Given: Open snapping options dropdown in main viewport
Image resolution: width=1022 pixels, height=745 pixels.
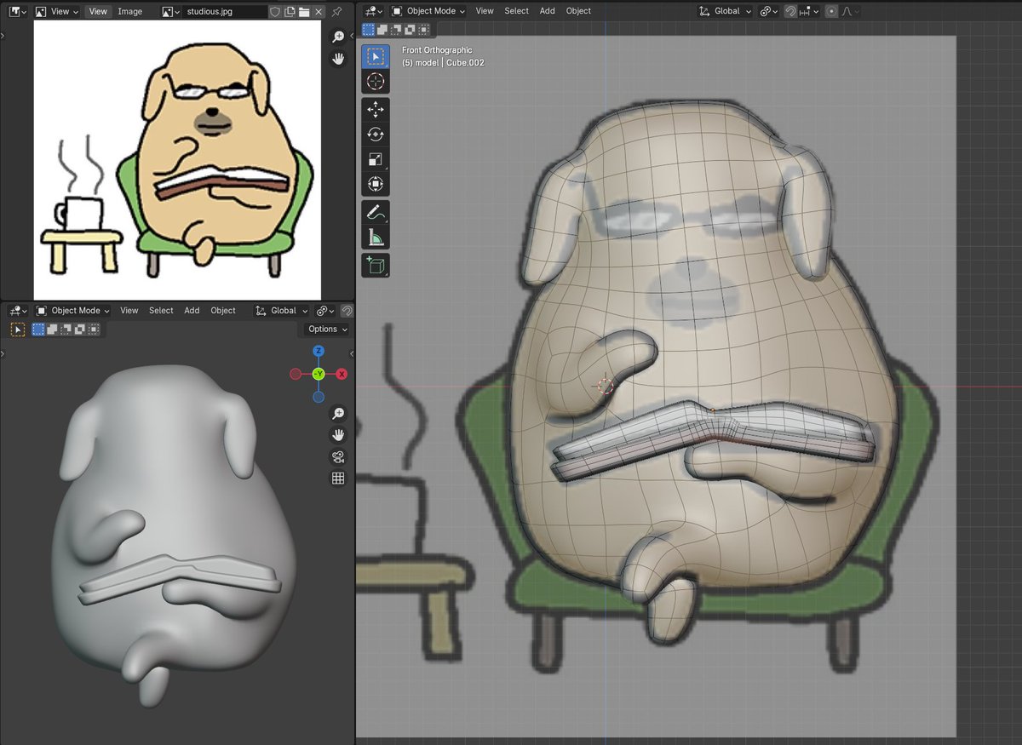Looking at the screenshot, I should 808,11.
